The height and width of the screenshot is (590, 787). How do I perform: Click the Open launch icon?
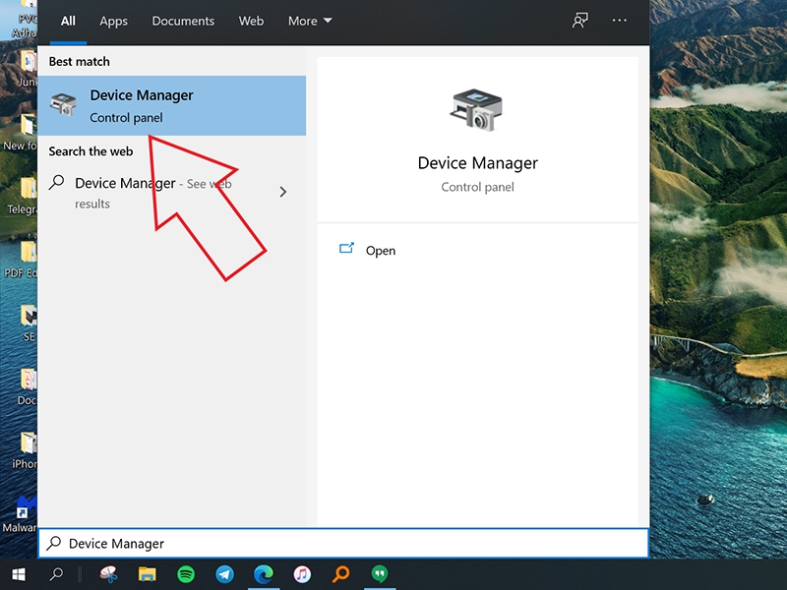click(346, 248)
